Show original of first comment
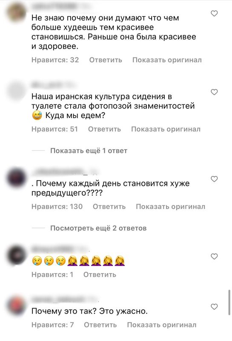 [167, 60]
